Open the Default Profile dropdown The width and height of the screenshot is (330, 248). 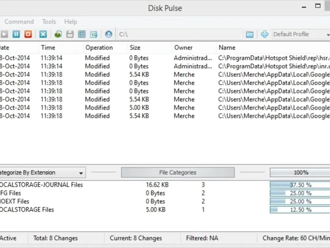301,34
